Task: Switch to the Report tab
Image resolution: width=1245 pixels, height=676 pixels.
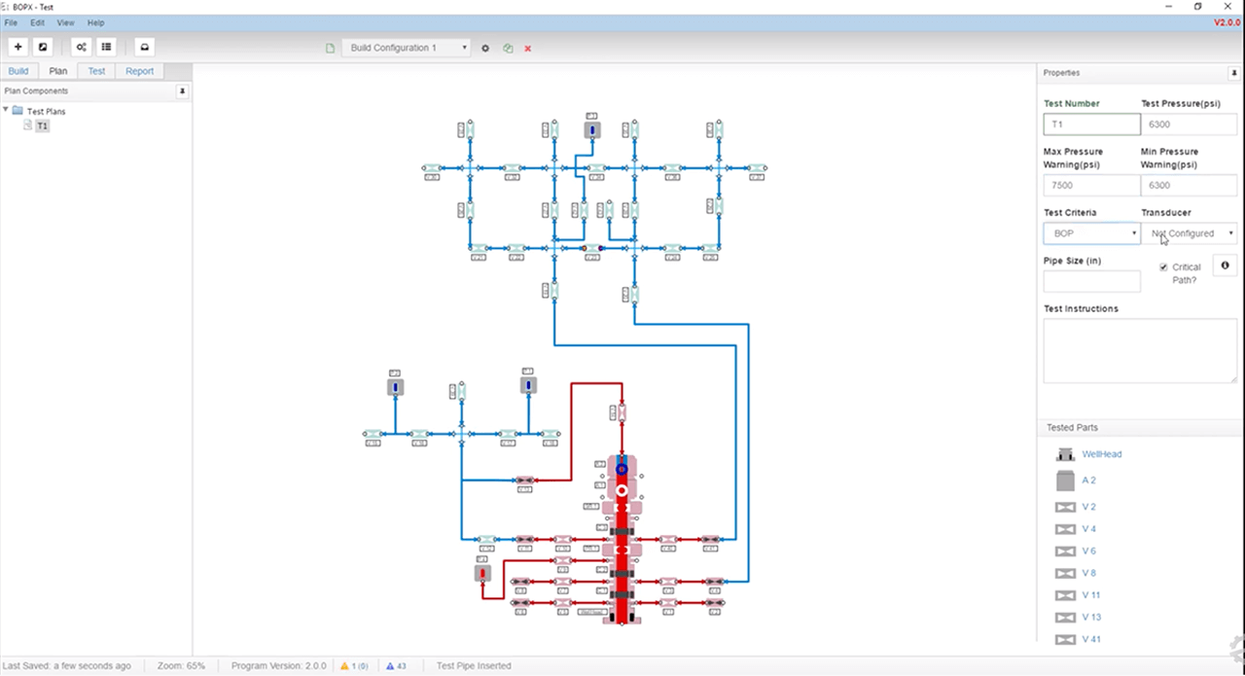Action: click(139, 70)
